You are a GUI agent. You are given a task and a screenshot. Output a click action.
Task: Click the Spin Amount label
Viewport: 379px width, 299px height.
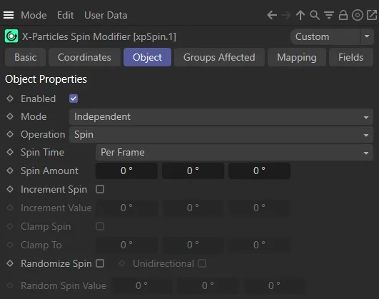tap(49, 171)
